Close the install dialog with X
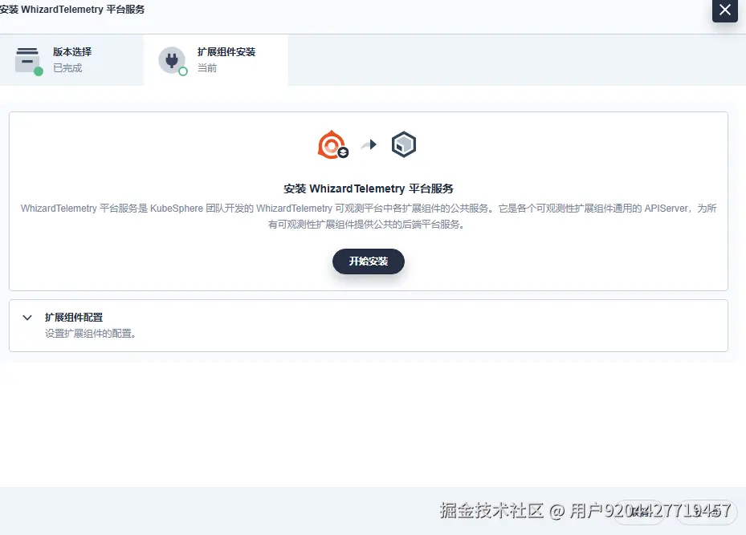This screenshot has height=535, width=746. click(x=725, y=10)
